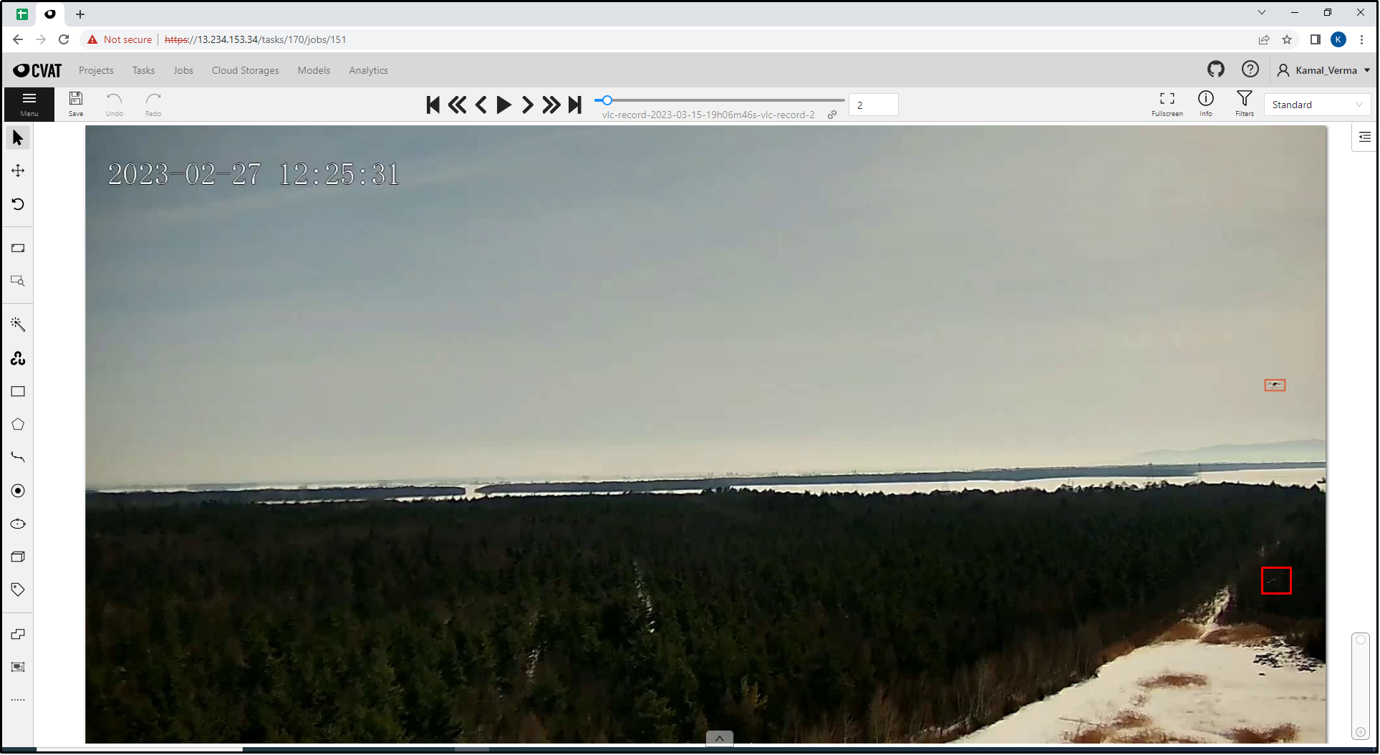Open the help question mark icon

click(1250, 69)
